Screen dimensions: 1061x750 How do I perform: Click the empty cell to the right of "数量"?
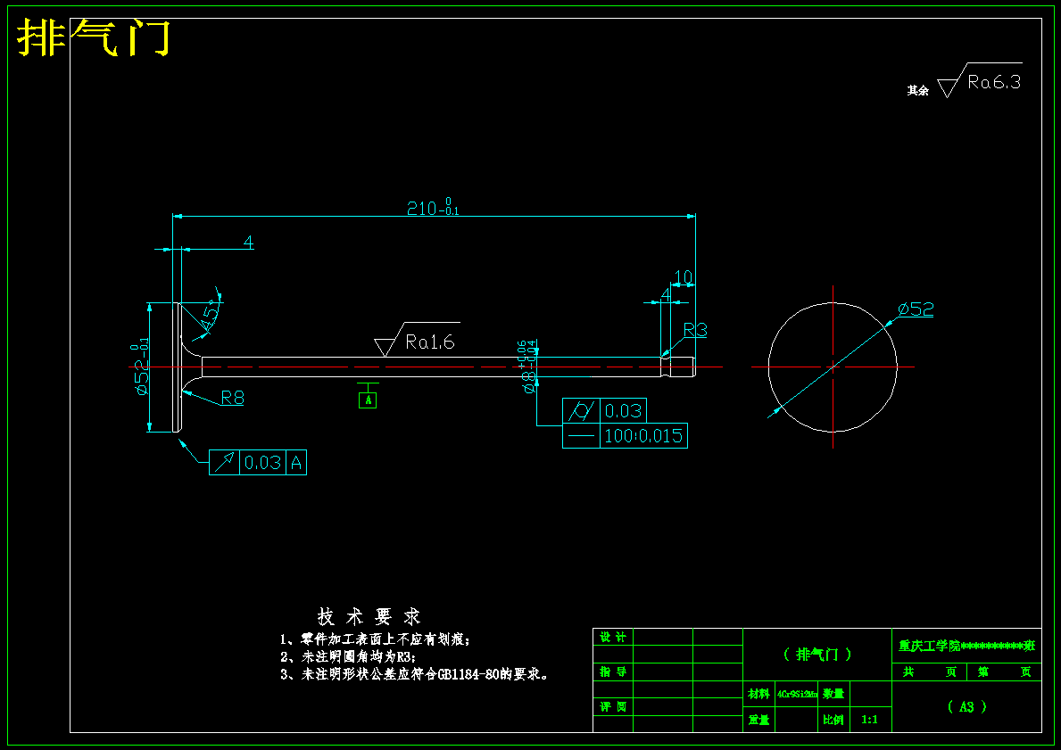click(869, 694)
